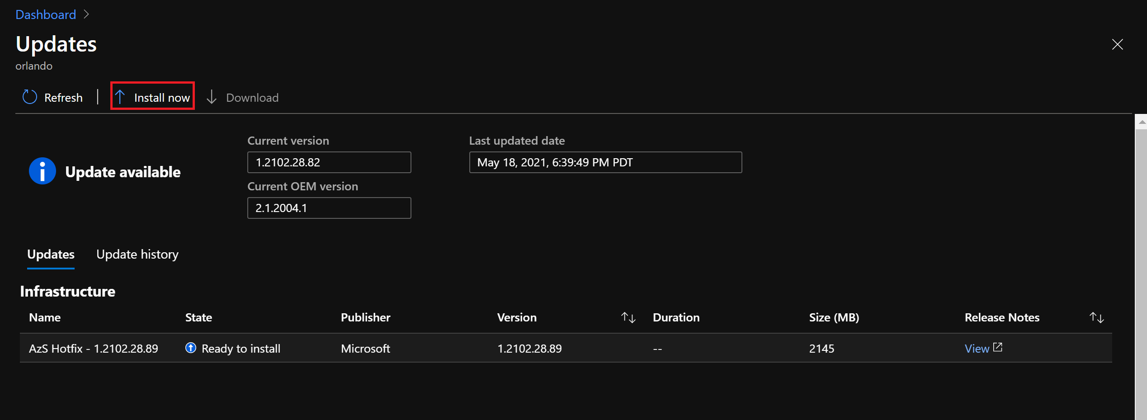Sort by Release Notes using arrows icon
1147x420 pixels.
(x=1096, y=317)
